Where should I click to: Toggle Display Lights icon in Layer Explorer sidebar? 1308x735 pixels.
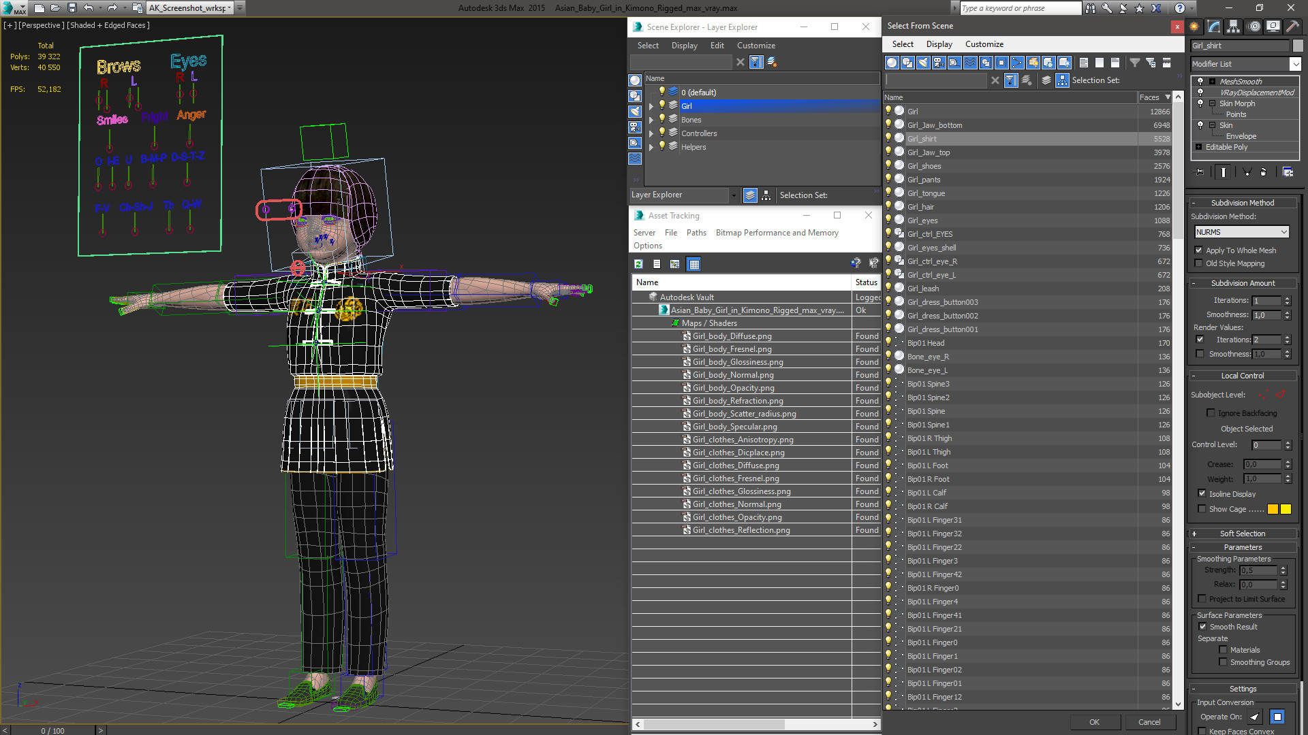point(635,112)
